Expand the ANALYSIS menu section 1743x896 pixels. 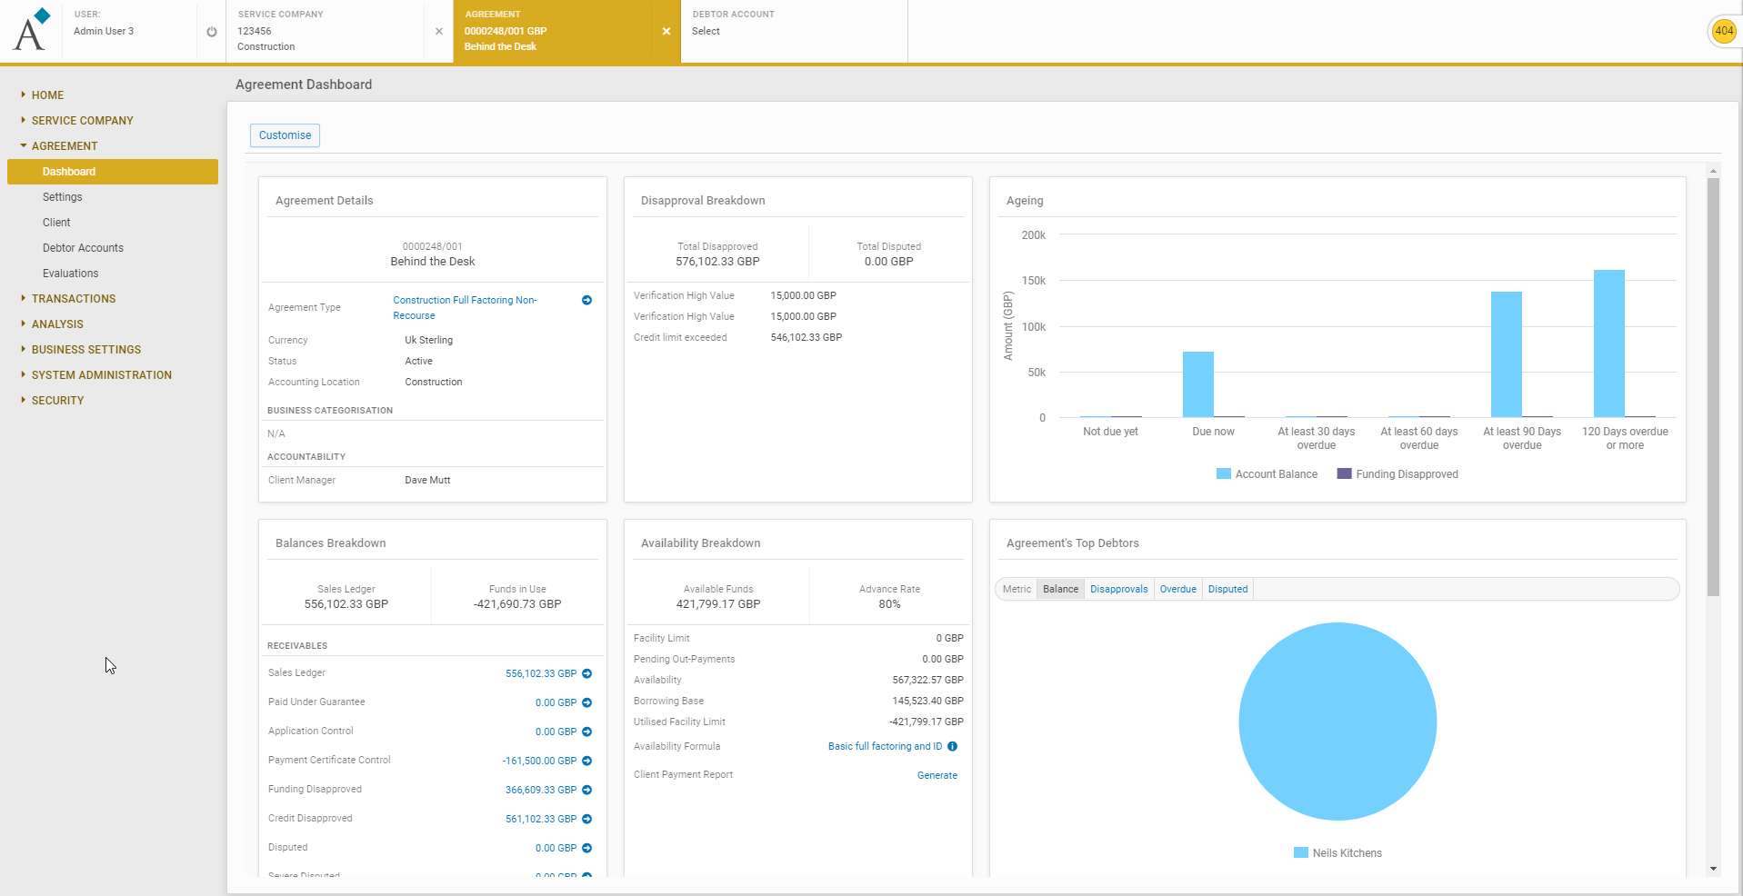(x=56, y=324)
